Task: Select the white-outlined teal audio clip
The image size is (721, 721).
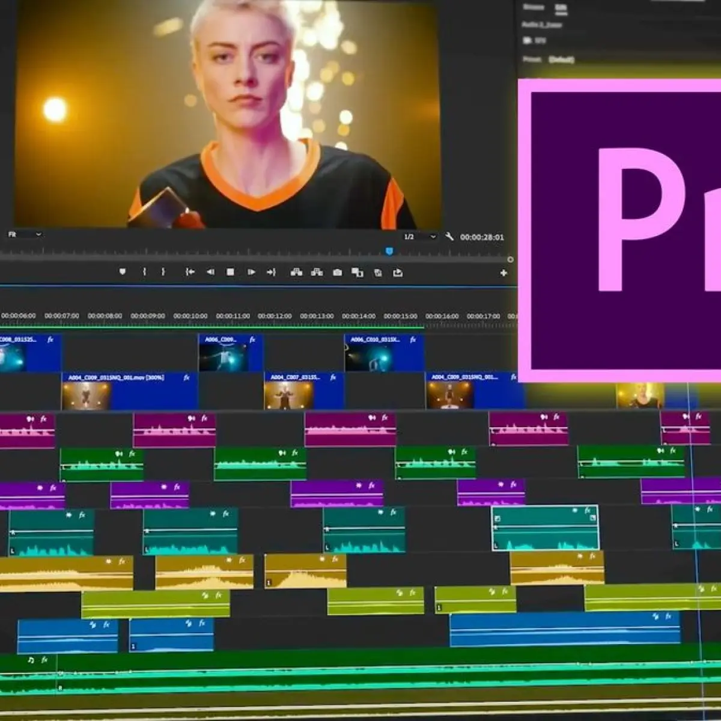Action: coord(545,528)
